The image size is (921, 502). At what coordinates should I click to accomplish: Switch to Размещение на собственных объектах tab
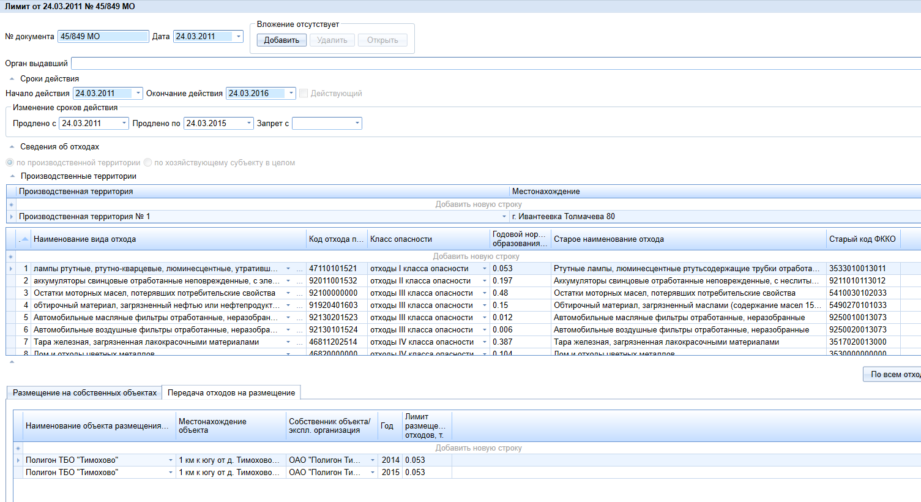click(x=84, y=393)
